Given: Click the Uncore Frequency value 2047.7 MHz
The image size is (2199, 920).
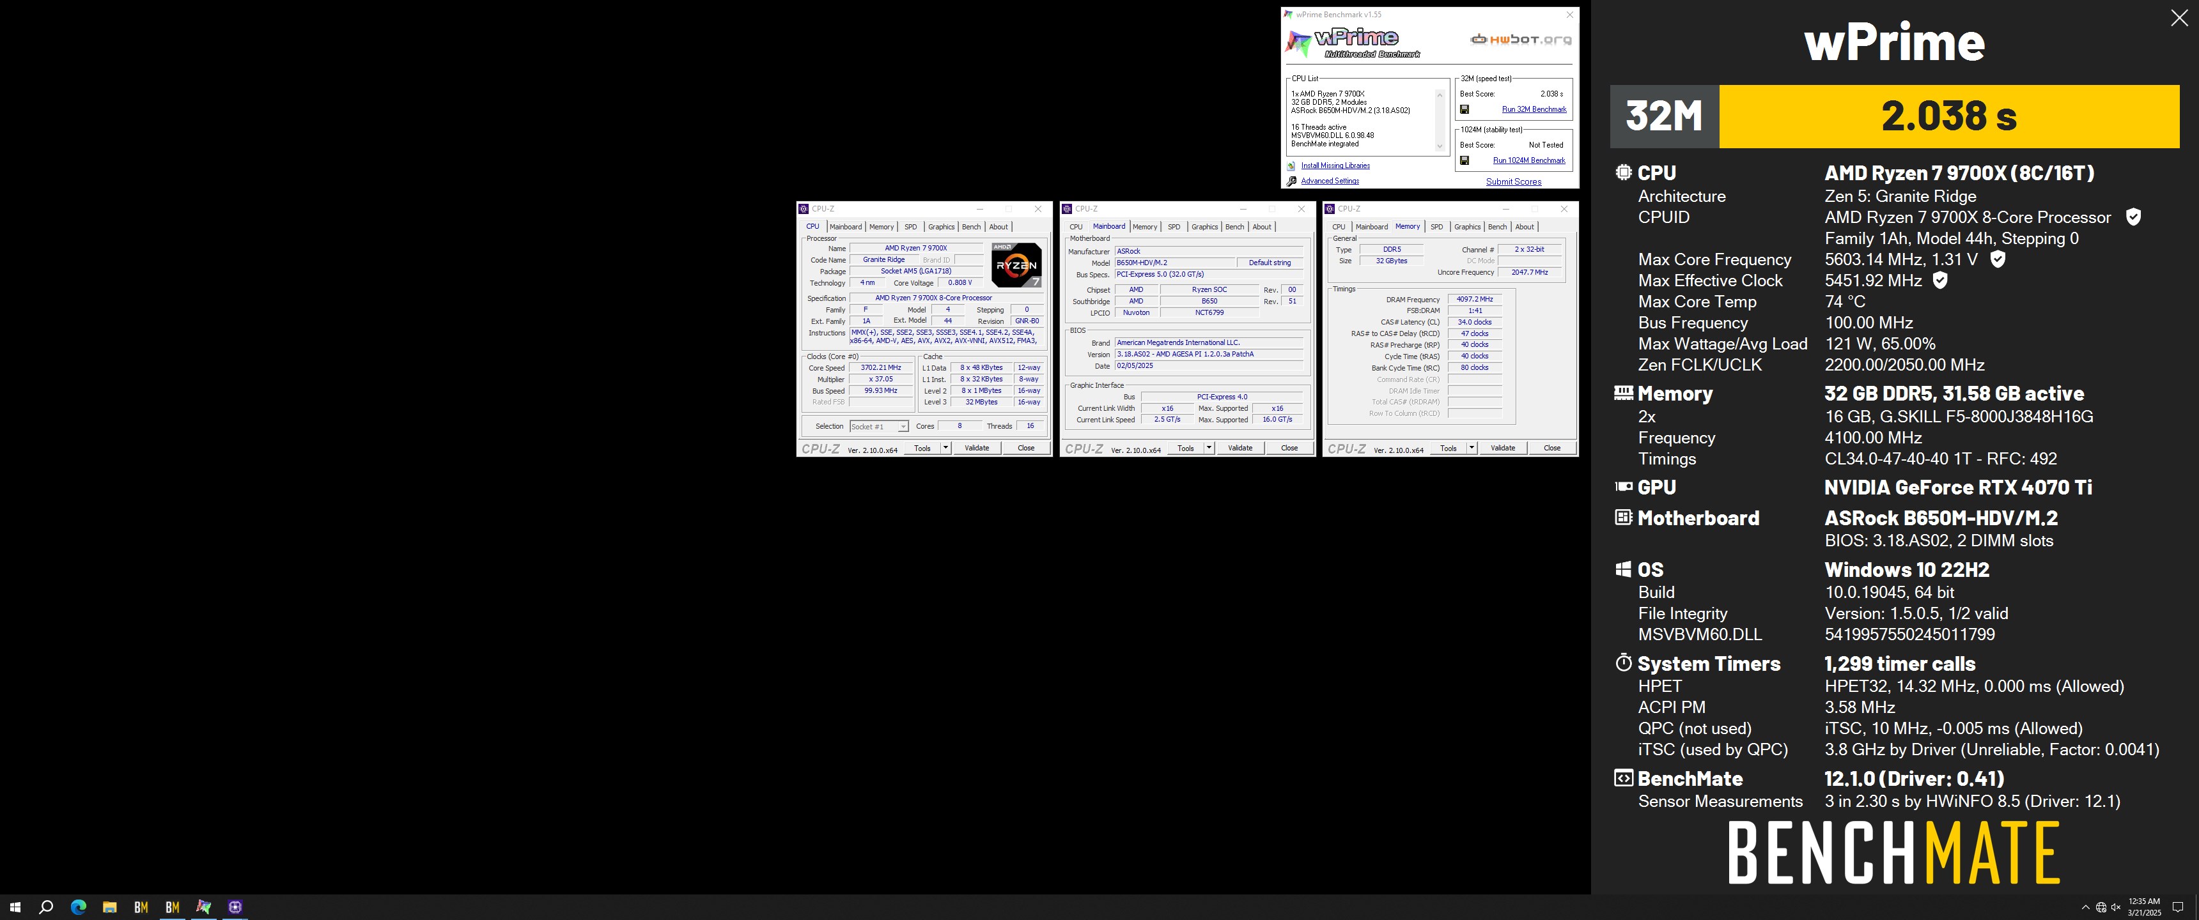Looking at the screenshot, I should click(1529, 272).
